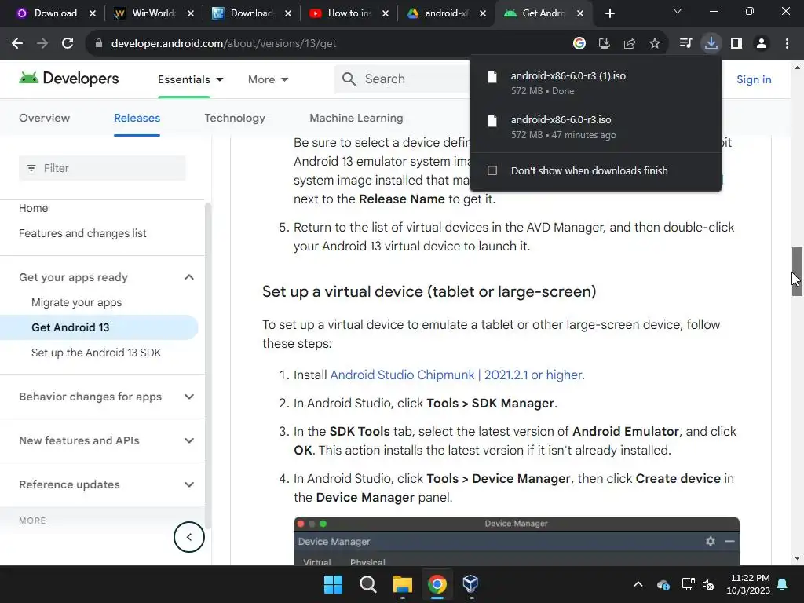Screen dimensions: 804x603
Task: Click the Sign in link
Action: click(x=754, y=79)
